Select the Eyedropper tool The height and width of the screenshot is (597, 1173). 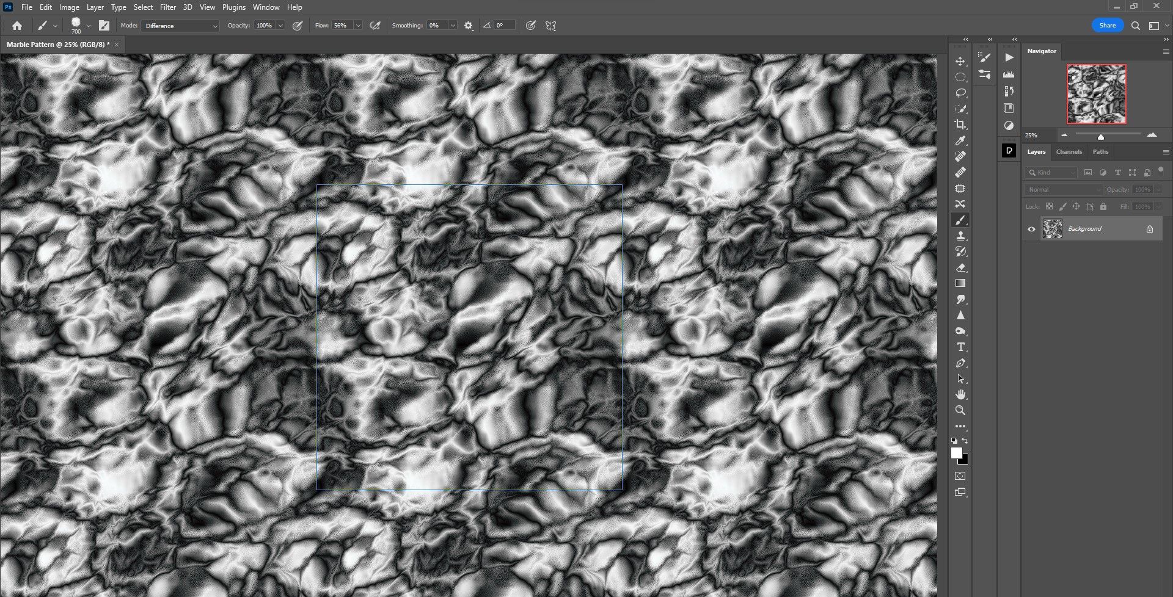point(960,140)
